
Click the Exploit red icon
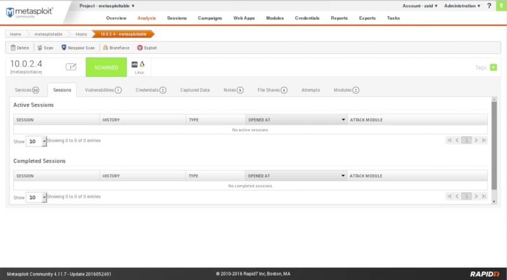139,48
